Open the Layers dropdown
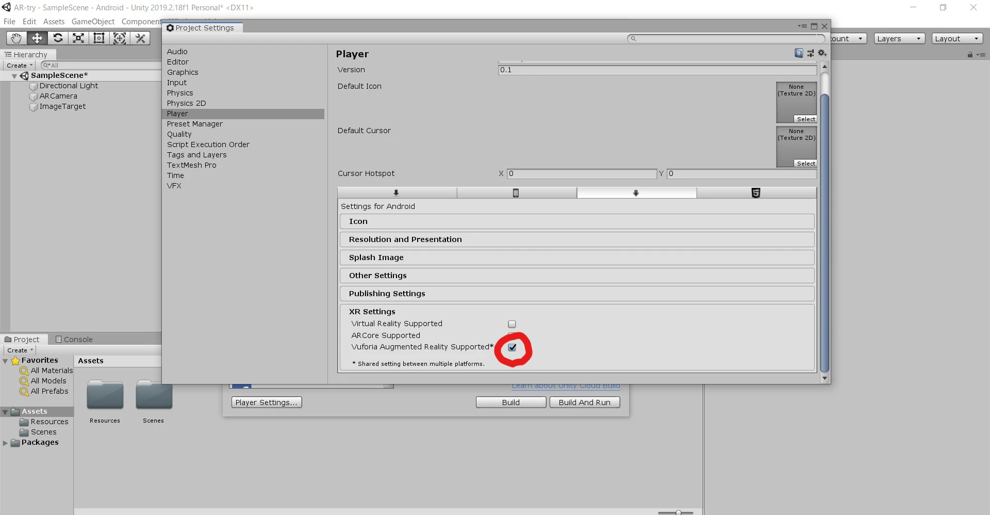 coord(899,39)
